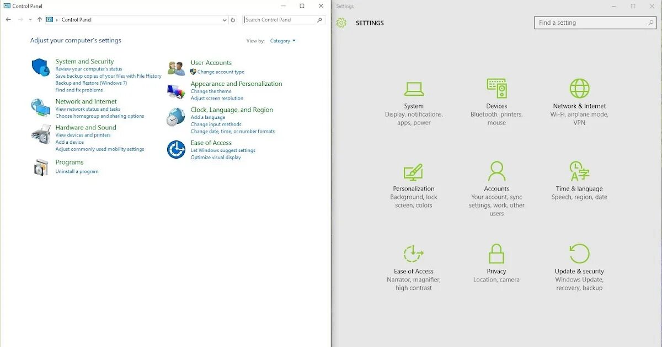Click Optimize visual display link
662x347 pixels.
tap(216, 158)
